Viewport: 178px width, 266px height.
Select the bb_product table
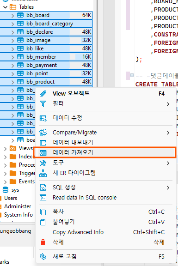point(46,82)
